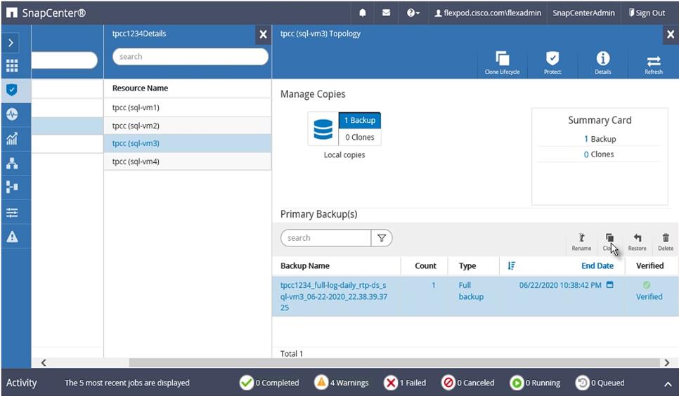Viewport: 679px width, 396px height.
Task: Click 0 Running in Activity bar
Action: (535, 383)
